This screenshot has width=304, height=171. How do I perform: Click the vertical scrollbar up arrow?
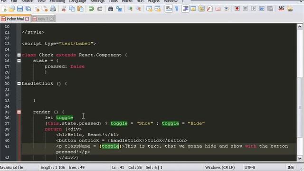pyautogui.click(x=300, y=27)
